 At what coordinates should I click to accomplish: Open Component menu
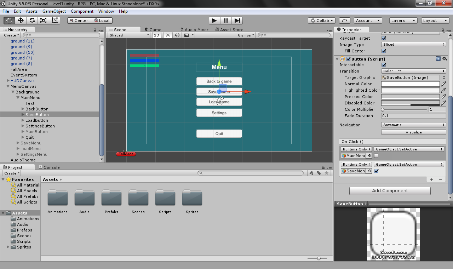coord(82,11)
